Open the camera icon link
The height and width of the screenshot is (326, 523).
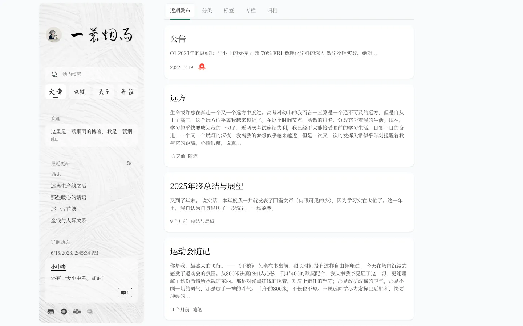pyautogui.click(x=77, y=312)
